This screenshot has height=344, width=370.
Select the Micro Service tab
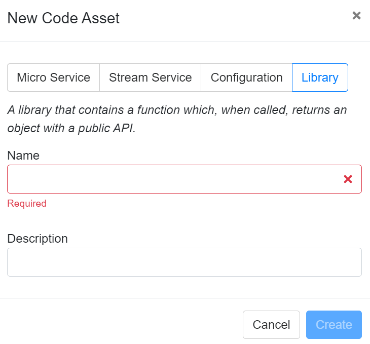tap(53, 78)
